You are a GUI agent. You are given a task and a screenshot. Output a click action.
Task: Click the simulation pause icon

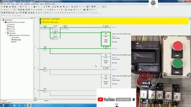pyautogui.click(x=63, y=12)
